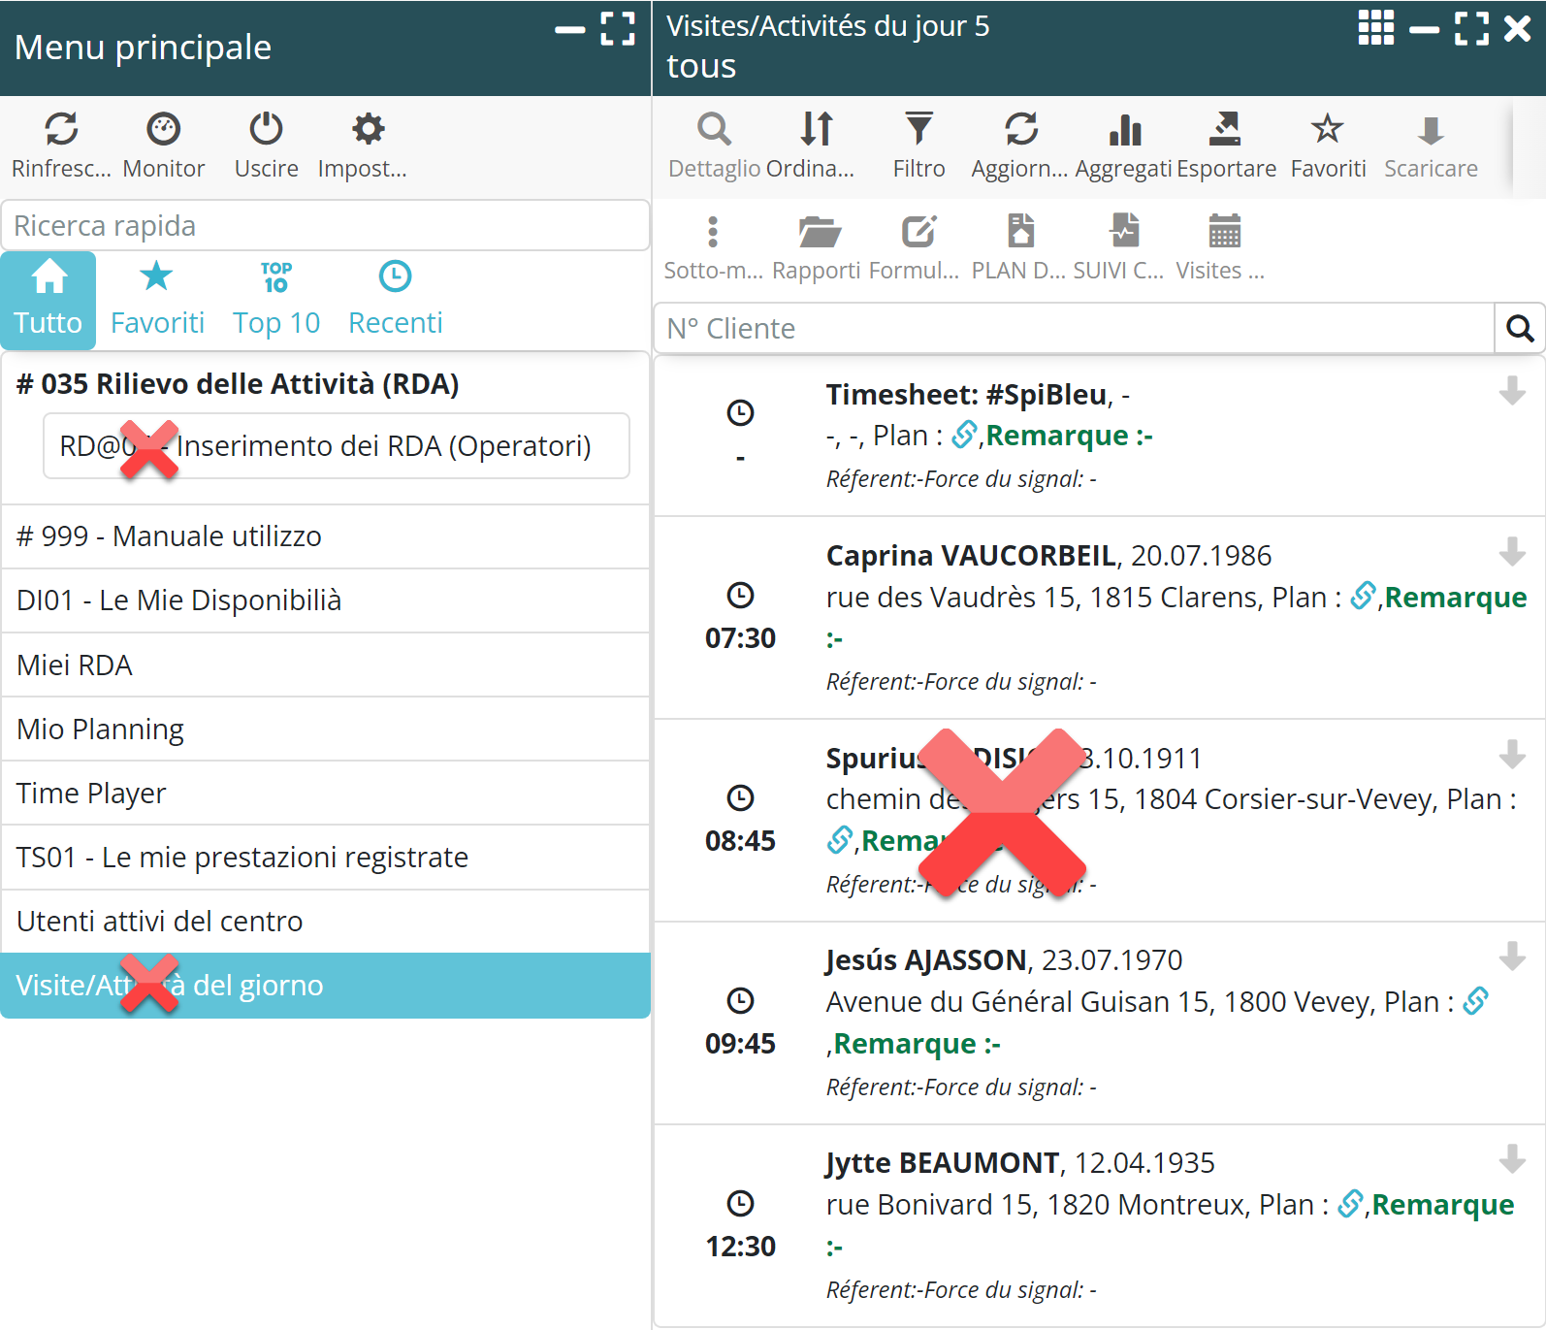Click the Aggregati bar chart icon
This screenshot has height=1330, width=1546.
click(x=1124, y=129)
